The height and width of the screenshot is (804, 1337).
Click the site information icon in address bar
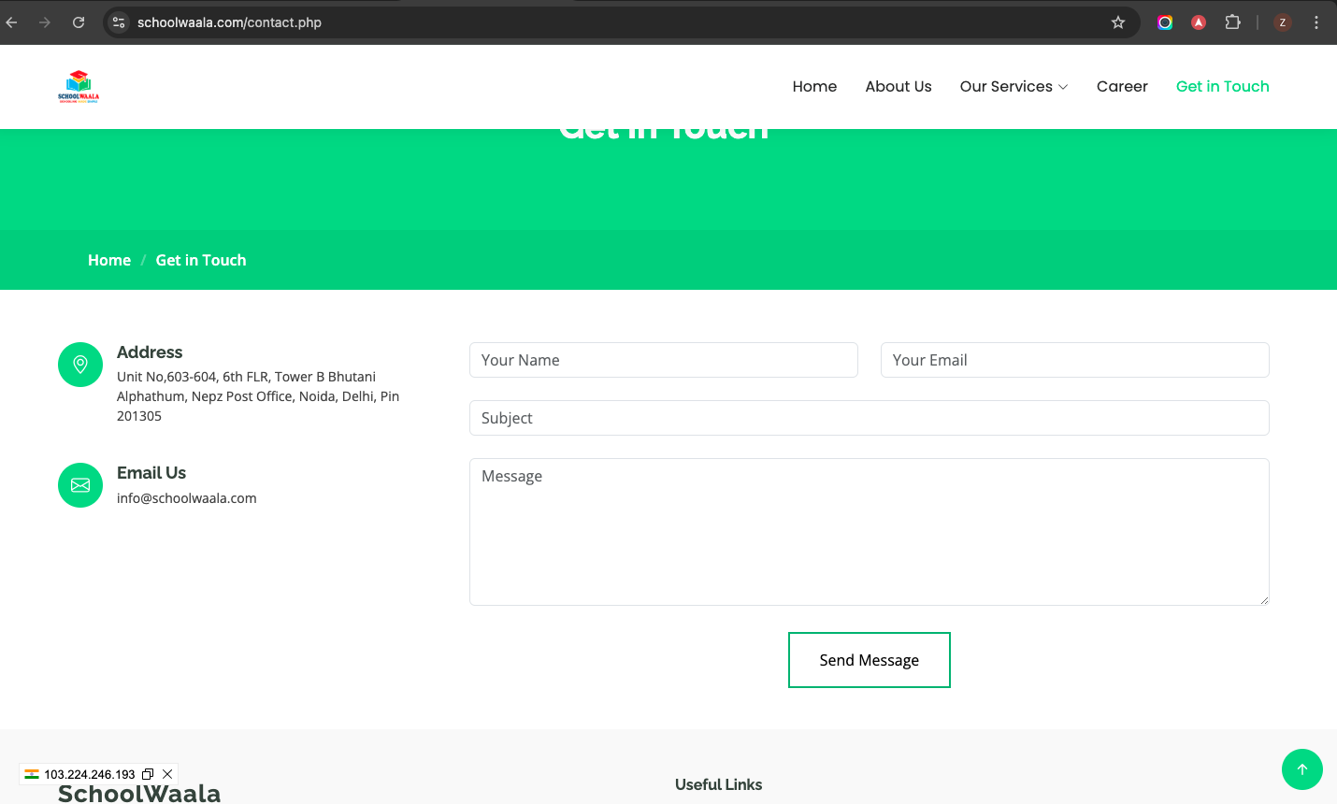click(119, 22)
